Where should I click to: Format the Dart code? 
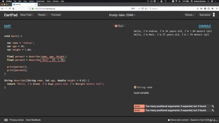pos(56,15)
